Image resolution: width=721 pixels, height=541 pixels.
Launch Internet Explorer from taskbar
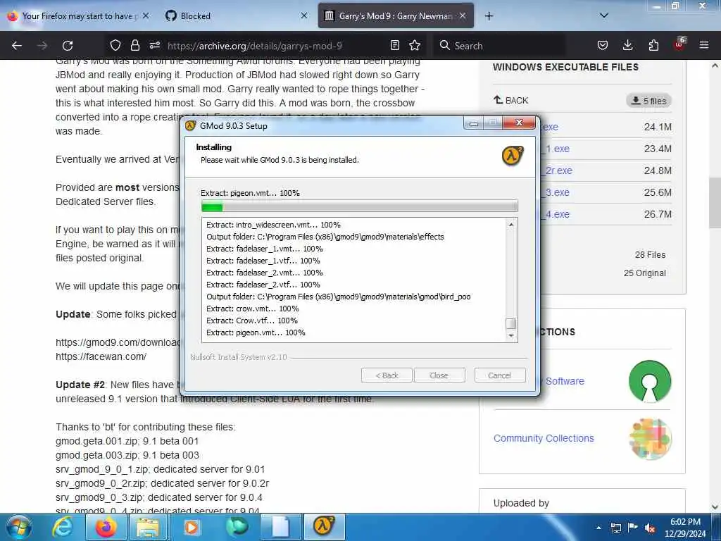point(62,527)
